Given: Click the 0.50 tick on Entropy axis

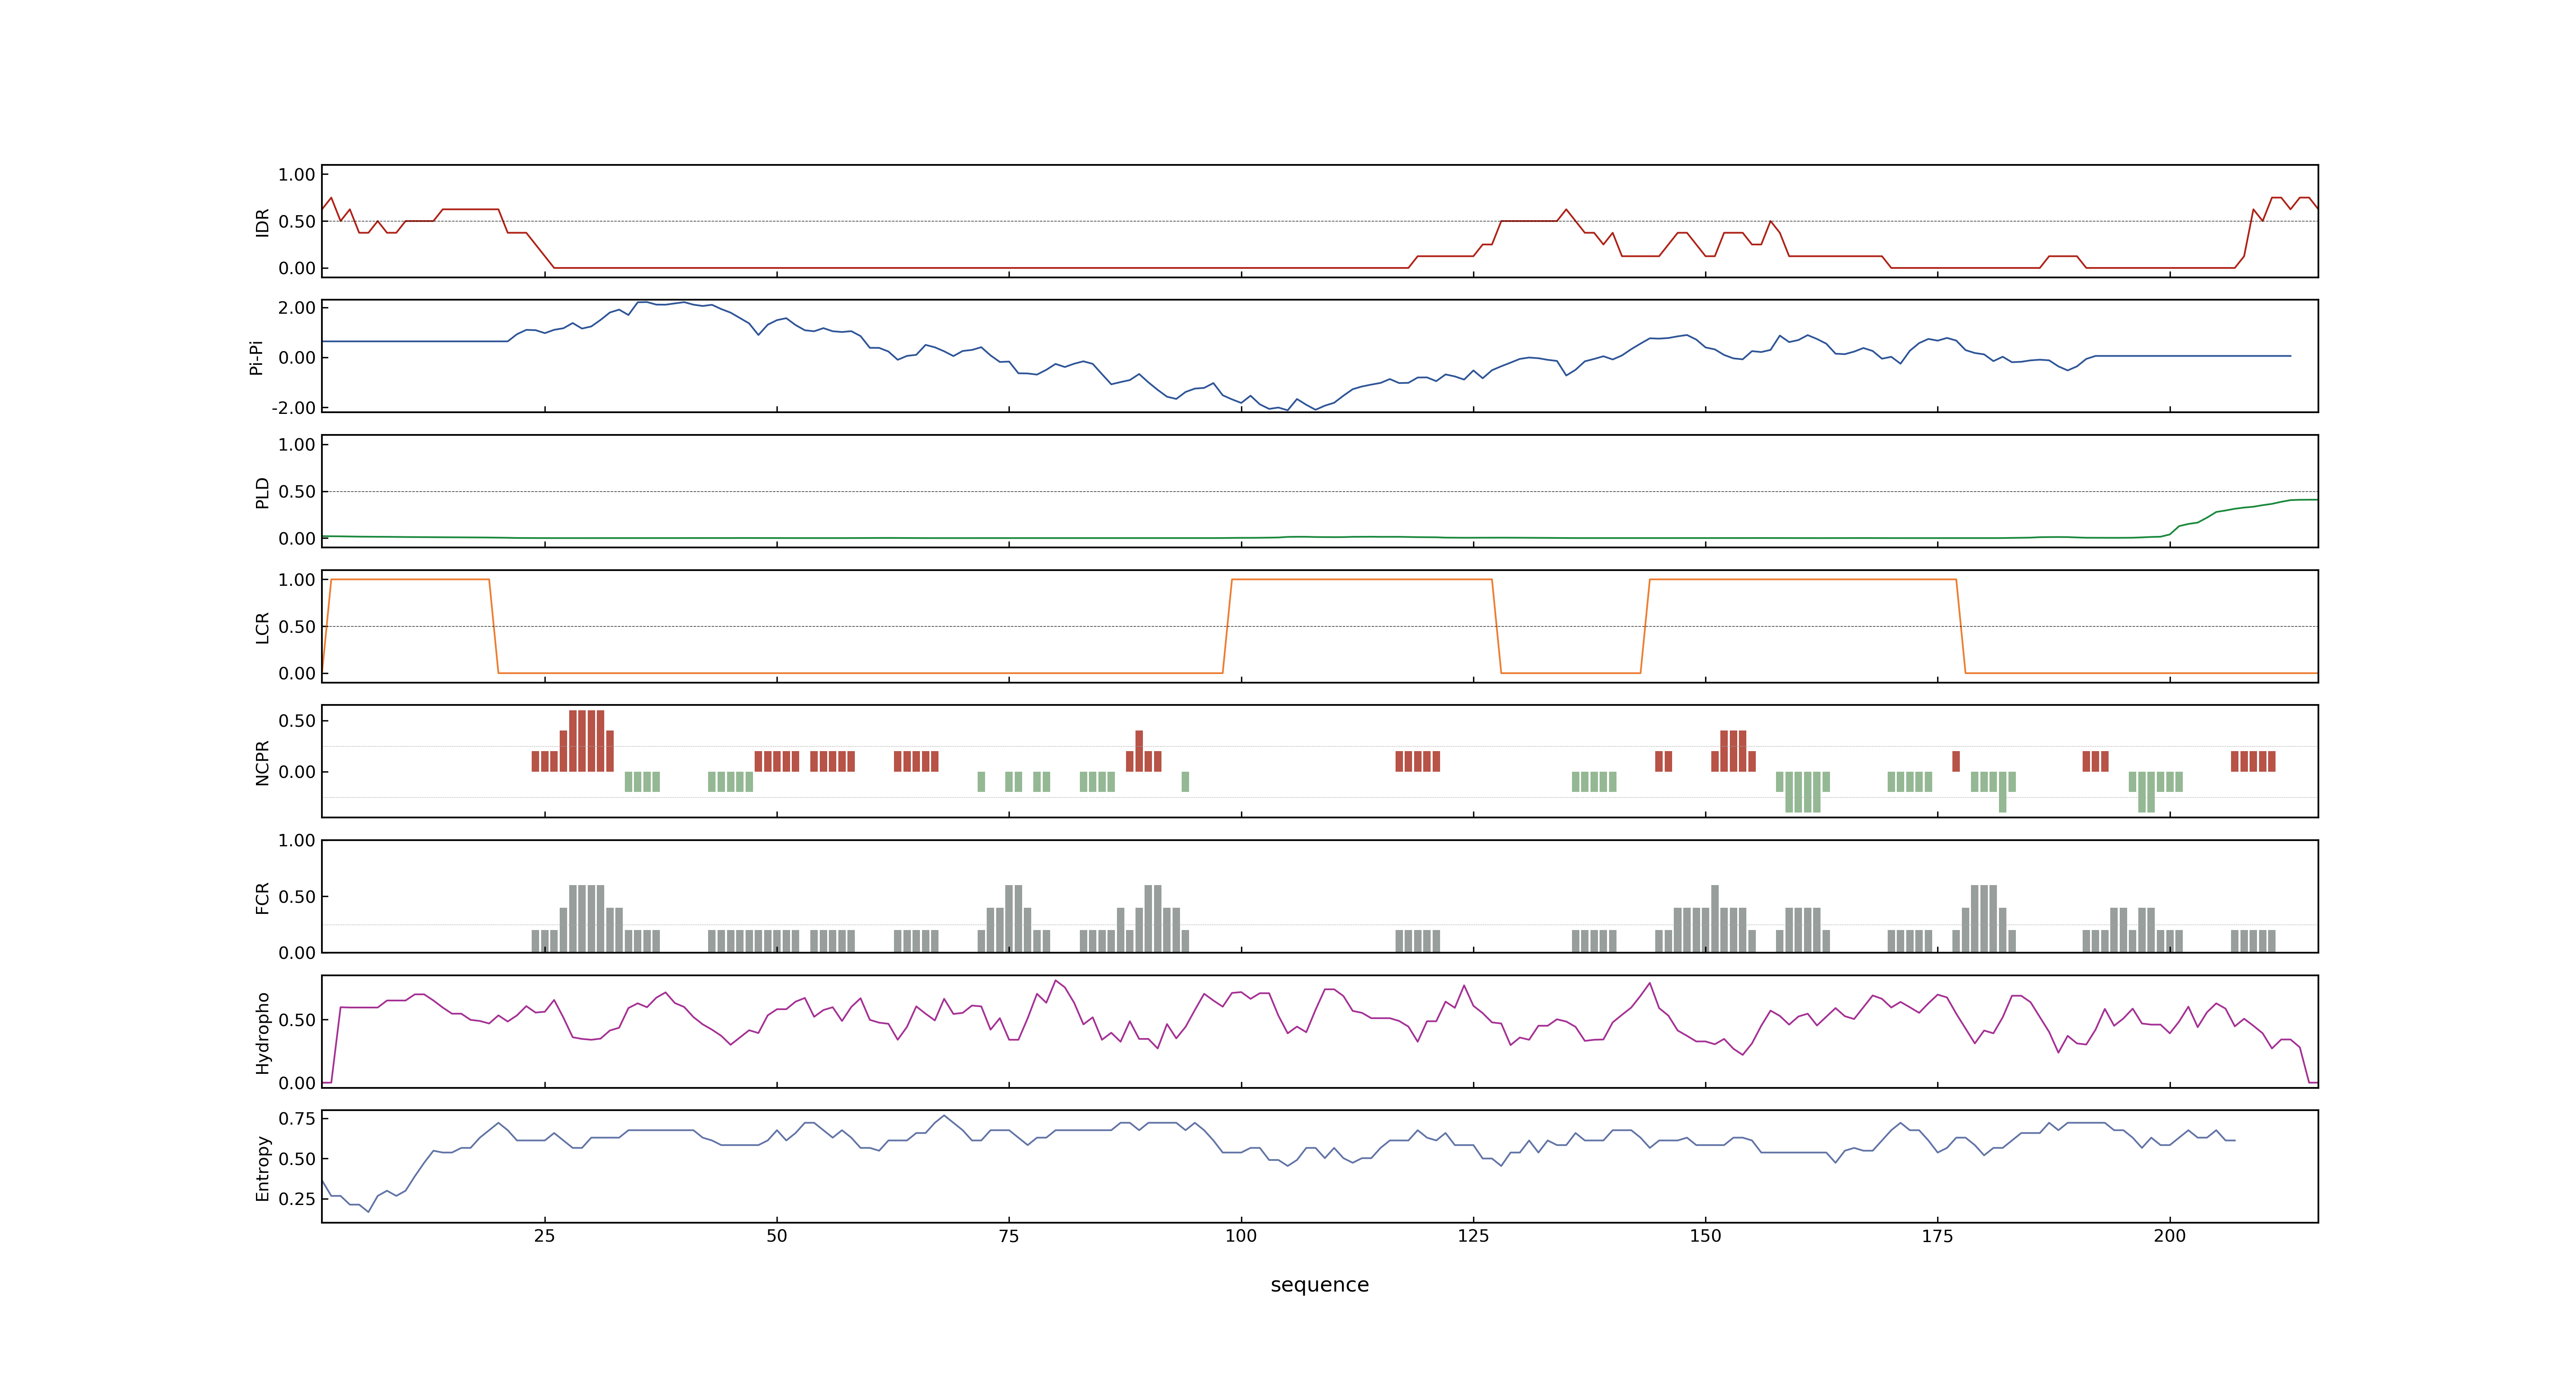Looking at the screenshot, I should point(297,1159).
